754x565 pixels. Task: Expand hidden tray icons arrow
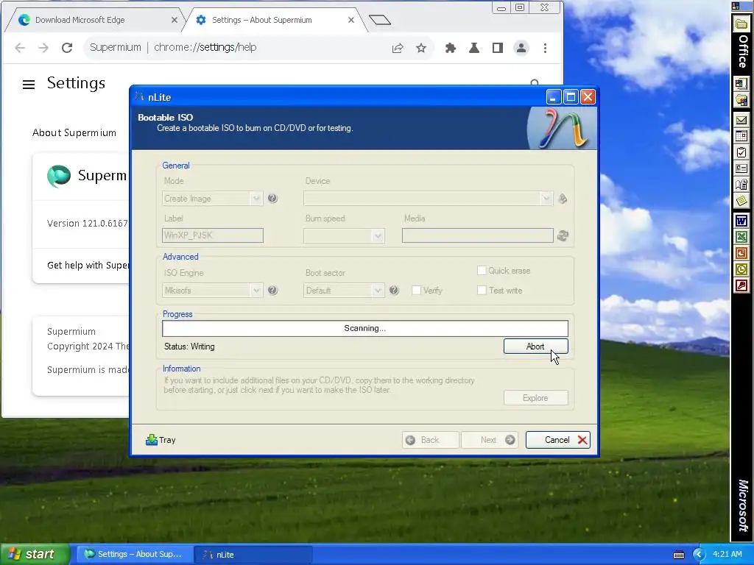pos(699,555)
